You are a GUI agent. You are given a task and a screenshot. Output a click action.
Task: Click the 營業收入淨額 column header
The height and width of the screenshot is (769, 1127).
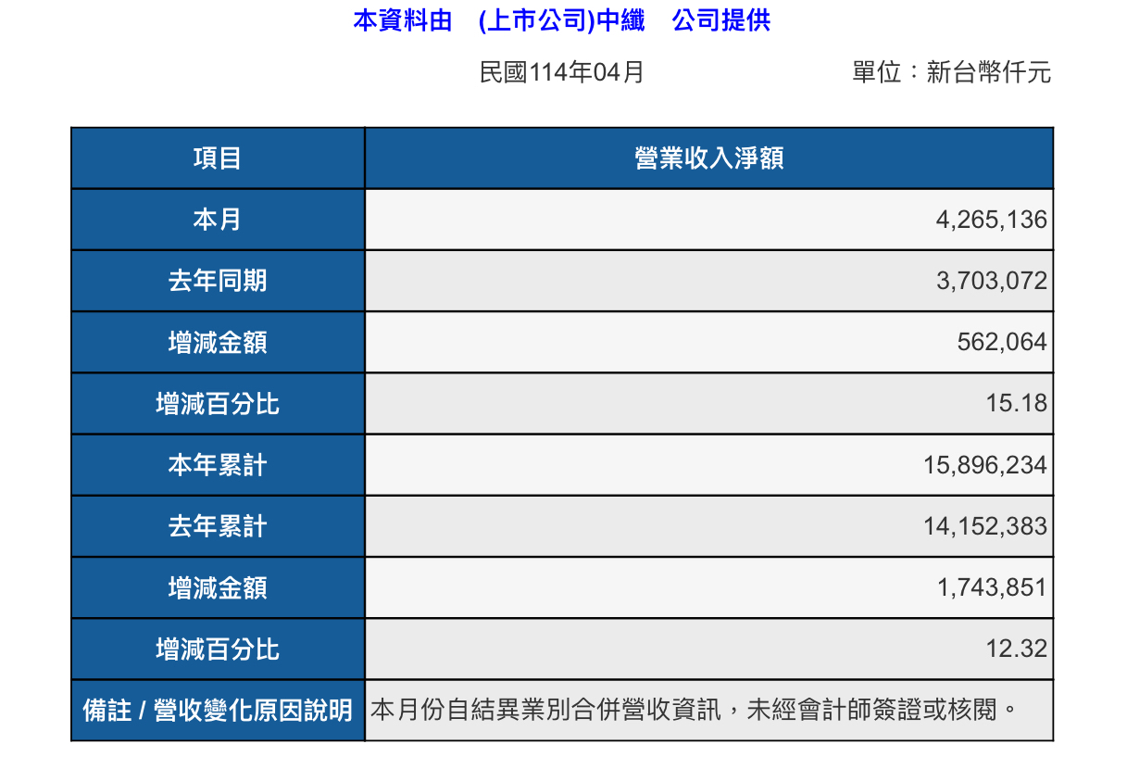pyautogui.click(x=709, y=158)
